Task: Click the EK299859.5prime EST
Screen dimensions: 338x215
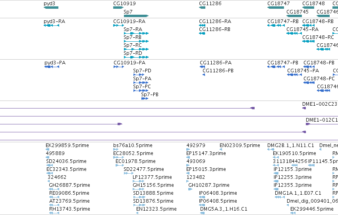Action: click(48, 149)
